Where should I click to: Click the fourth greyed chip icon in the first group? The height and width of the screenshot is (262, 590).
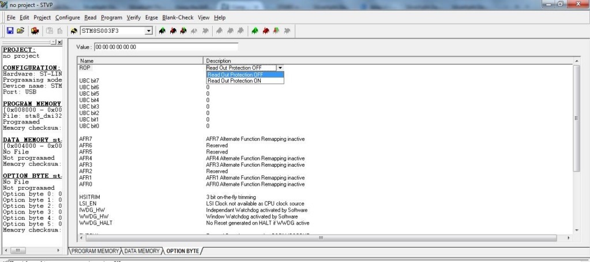pos(194,31)
